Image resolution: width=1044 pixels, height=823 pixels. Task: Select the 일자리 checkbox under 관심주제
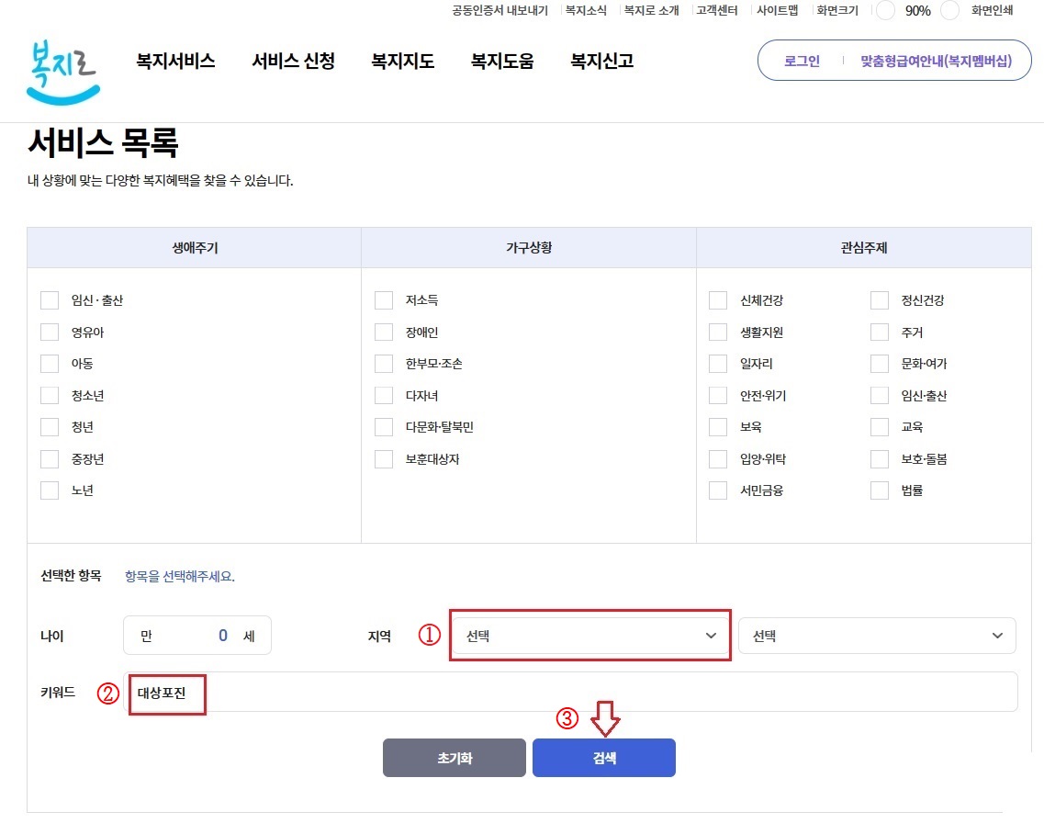(718, 363)
